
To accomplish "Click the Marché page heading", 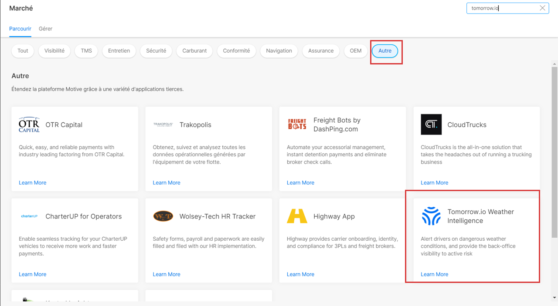I will pos(21,8).
